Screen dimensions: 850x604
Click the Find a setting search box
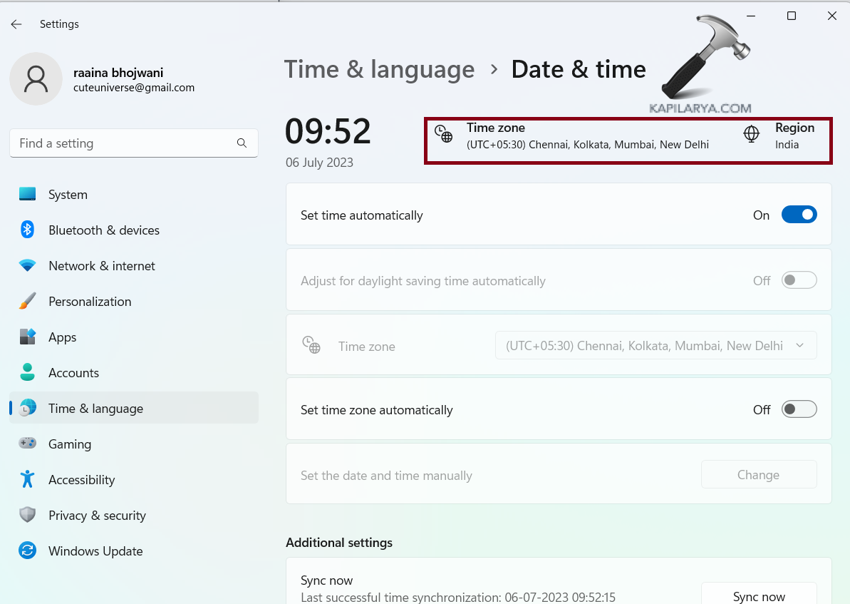coord(125,143)
